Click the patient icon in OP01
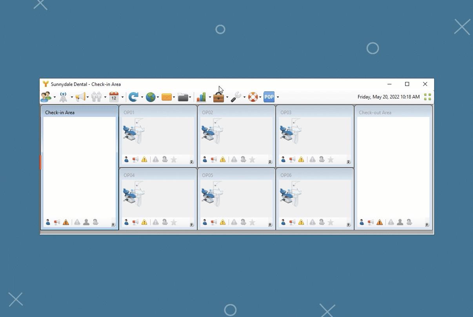 point(126,159)
